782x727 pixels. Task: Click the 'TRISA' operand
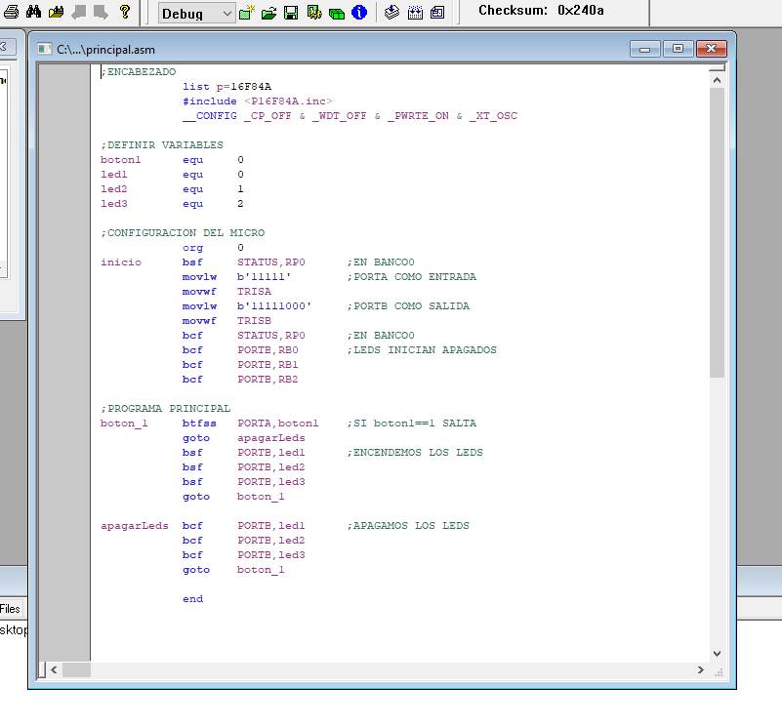point(255,291)
